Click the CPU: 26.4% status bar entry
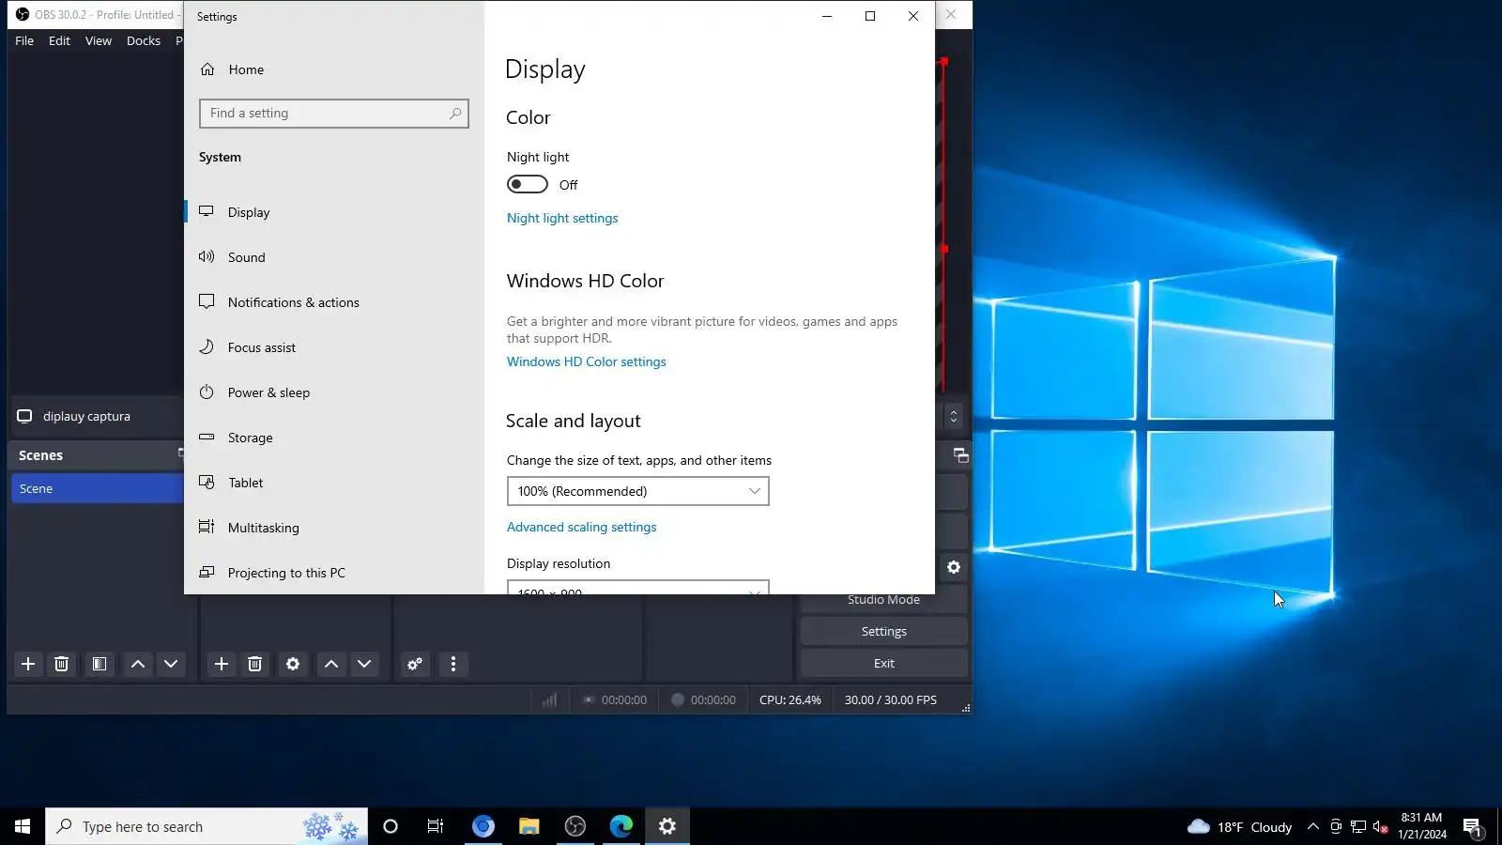 tap(790, 700)
